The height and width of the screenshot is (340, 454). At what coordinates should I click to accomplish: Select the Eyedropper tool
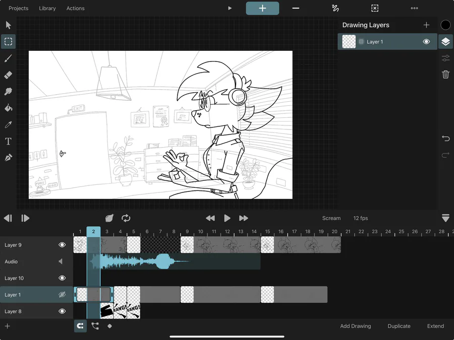8,124
